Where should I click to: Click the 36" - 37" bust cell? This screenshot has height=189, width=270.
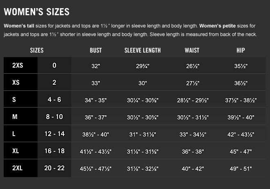[96, 117]
